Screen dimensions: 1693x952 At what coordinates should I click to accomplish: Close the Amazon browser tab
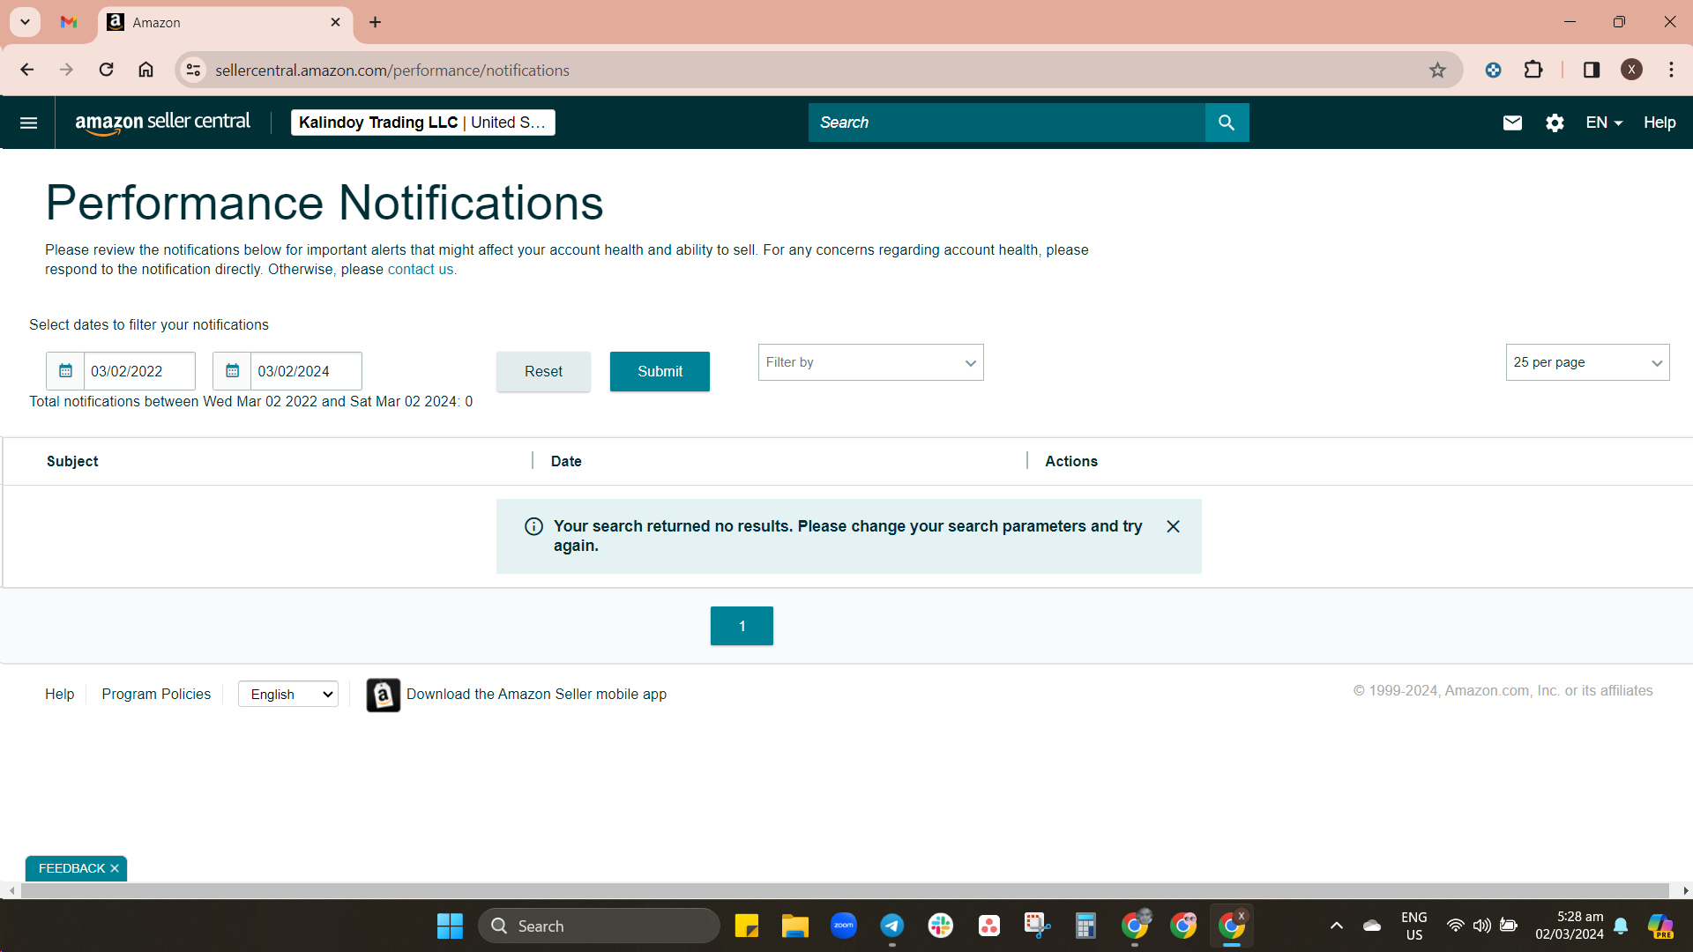coord(335,22)
